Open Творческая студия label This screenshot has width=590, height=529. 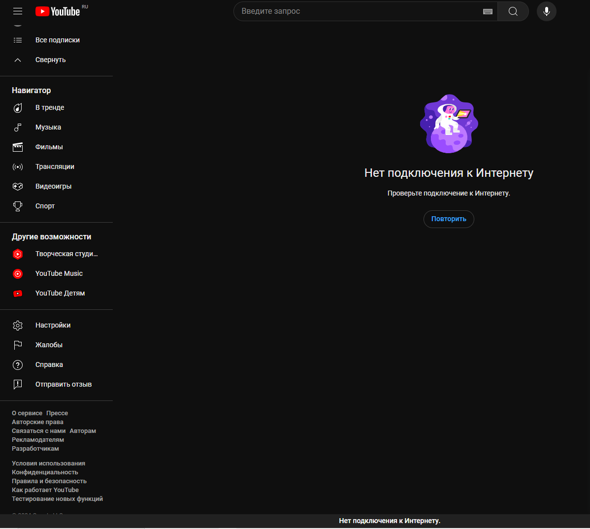[66, 254]
